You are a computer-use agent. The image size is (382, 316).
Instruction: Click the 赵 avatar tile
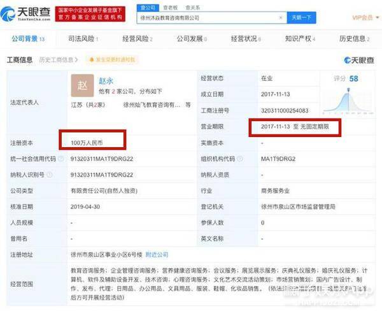[x=82, y=85]
